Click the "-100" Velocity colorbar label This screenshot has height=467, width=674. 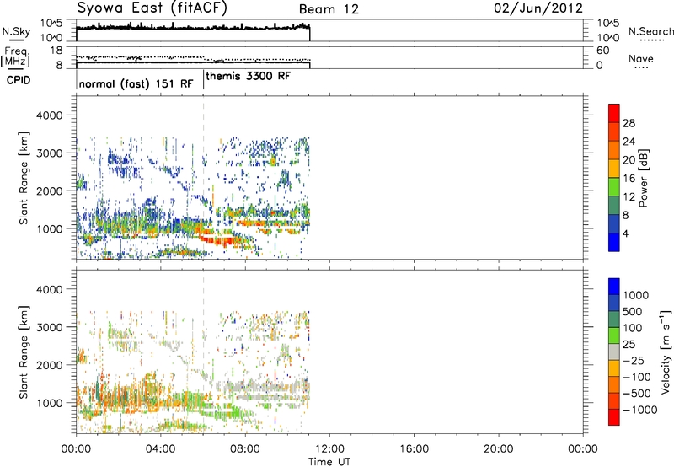[x=637, y=377]
